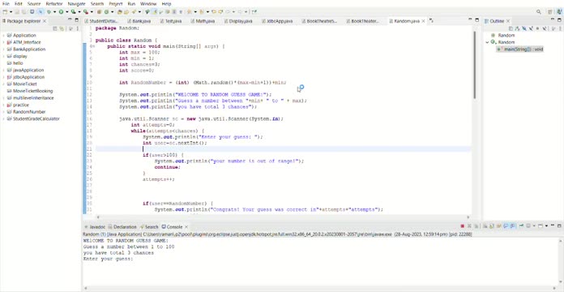Expand the BankApplication project node

pos(3,49)
